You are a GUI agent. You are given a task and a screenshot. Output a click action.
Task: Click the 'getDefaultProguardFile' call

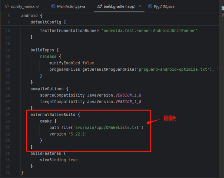coord(108,69)
